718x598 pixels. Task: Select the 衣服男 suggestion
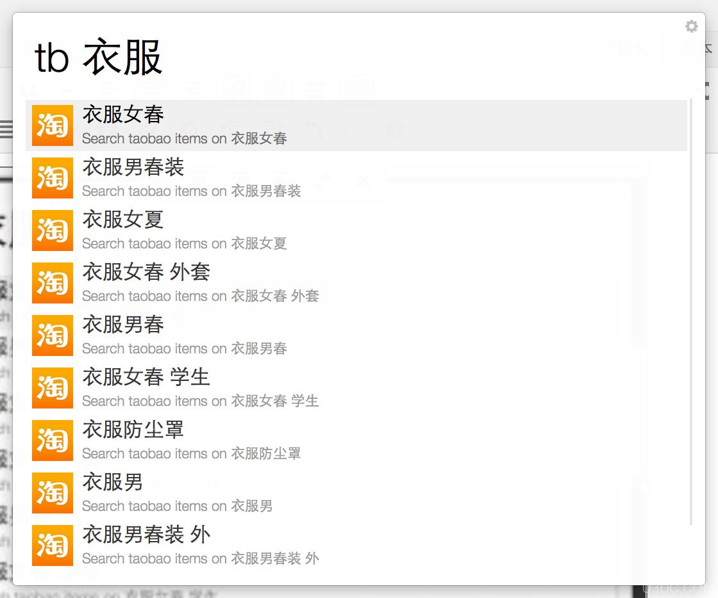coord(356,493)
